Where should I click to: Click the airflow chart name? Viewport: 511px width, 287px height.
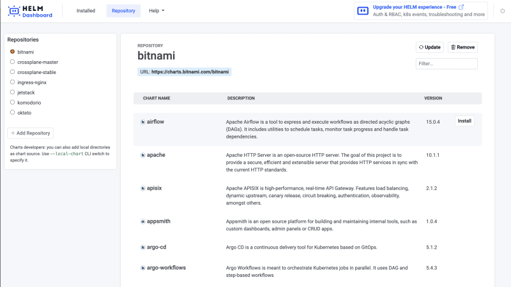click(155, 122)
